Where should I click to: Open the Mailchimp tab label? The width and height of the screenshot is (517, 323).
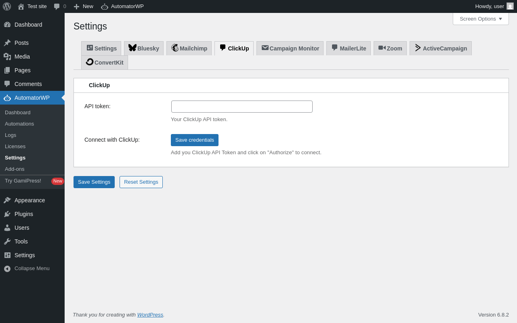coord(193,48)
